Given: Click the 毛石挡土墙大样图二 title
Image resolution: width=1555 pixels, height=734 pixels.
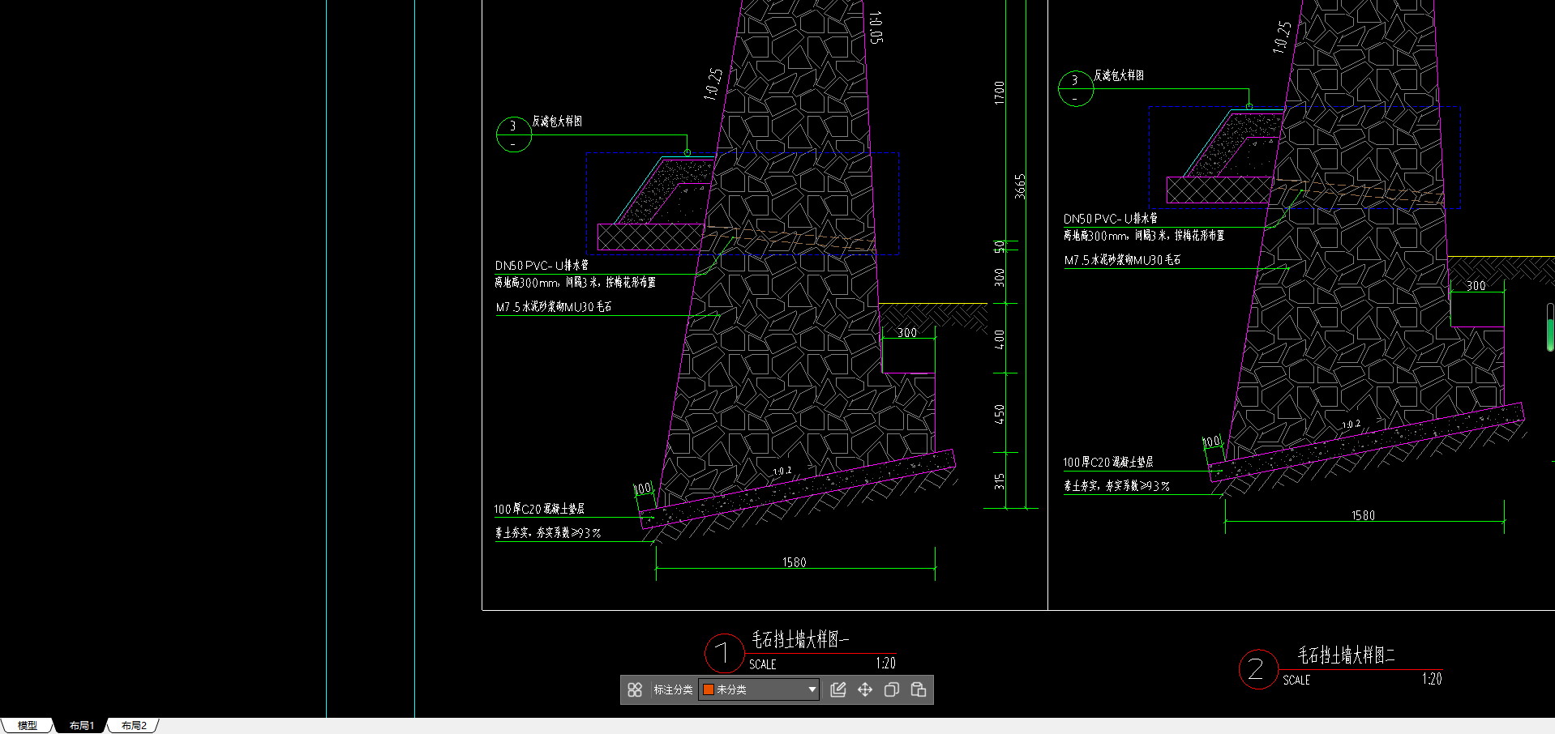Looking at the screenshot, I should pos(1347,655).
